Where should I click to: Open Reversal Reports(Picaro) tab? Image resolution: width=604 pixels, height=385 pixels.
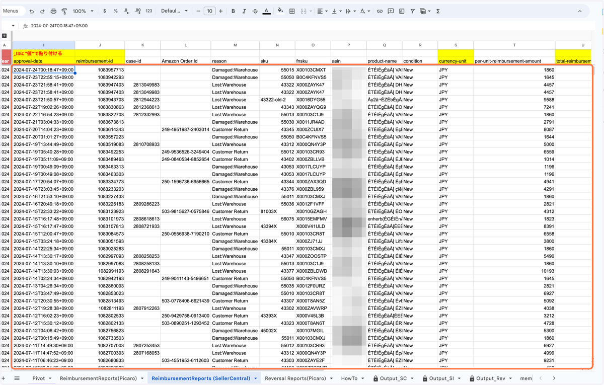295,378
